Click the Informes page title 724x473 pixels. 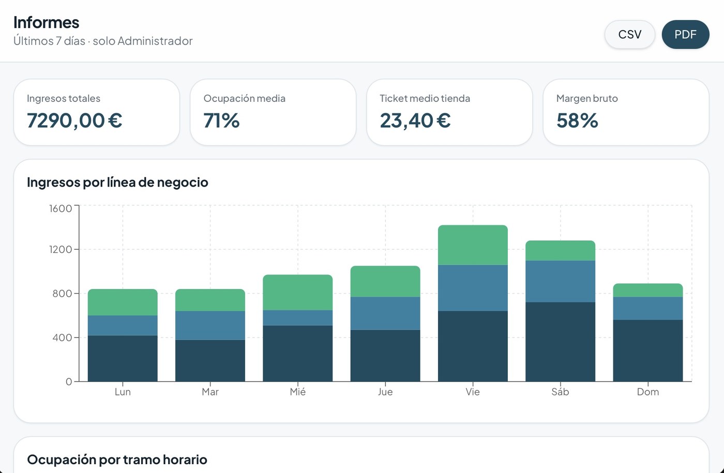47,22
